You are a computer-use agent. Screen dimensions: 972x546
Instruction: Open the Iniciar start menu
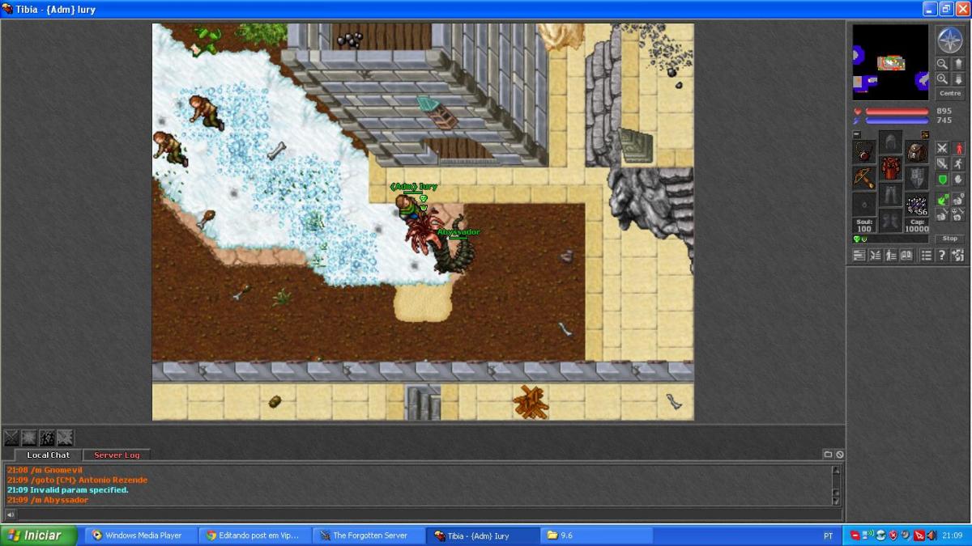(38, 535)
